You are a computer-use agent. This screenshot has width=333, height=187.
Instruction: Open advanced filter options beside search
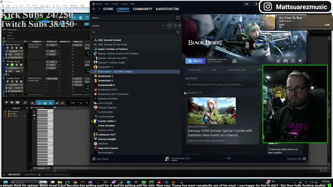[178, 32]
